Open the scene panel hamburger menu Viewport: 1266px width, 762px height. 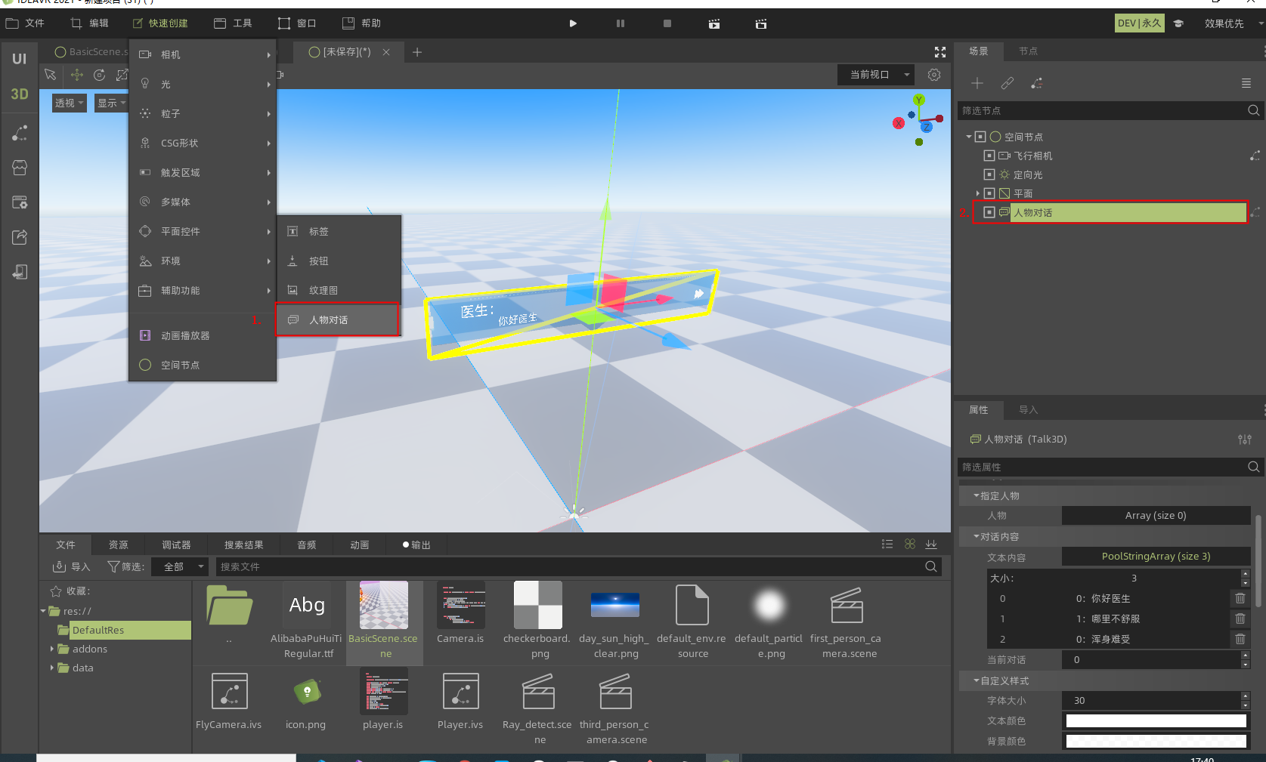click(1246, 83)
